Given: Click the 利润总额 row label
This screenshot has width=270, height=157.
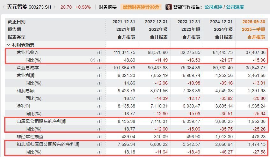Looking at the screenshot, I should (x=26, y=91).
